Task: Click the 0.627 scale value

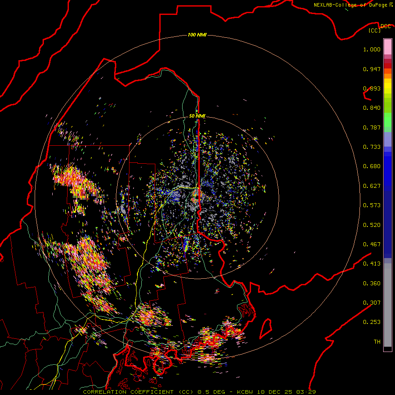Action: coord(372,186)
